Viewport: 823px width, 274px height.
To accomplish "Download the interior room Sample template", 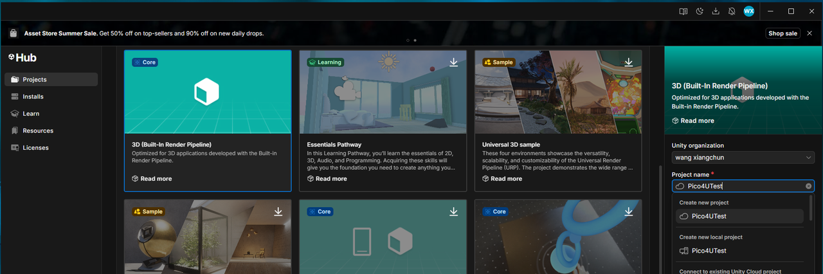I will coord(278,212).
